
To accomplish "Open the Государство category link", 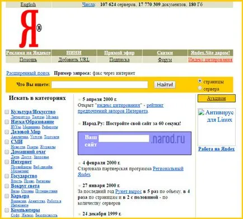I will pos(24,176).
